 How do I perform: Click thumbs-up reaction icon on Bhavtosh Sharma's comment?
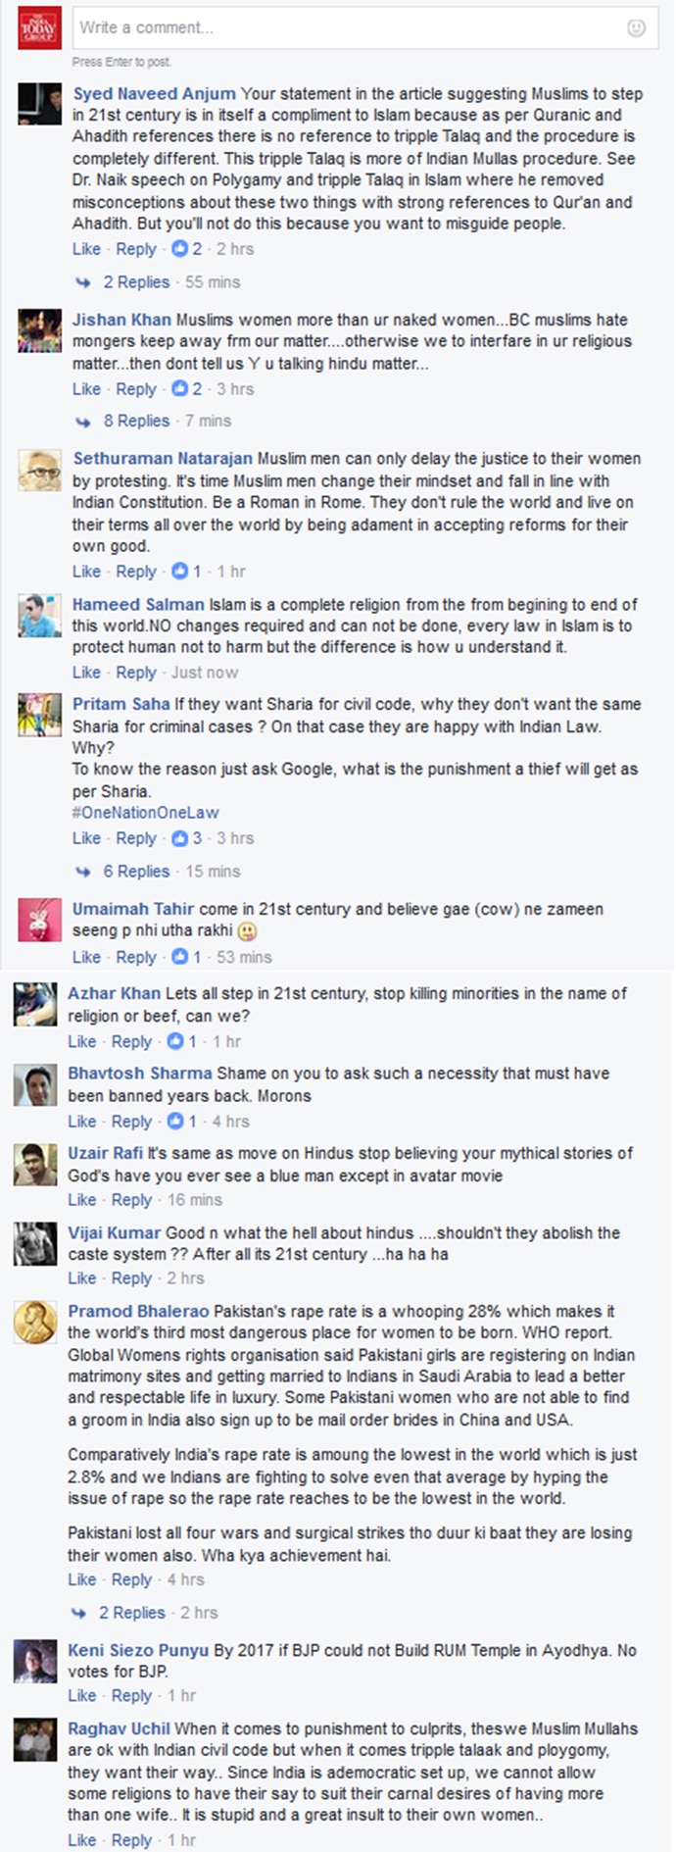pyautogui.click(x=175, y=1121)
